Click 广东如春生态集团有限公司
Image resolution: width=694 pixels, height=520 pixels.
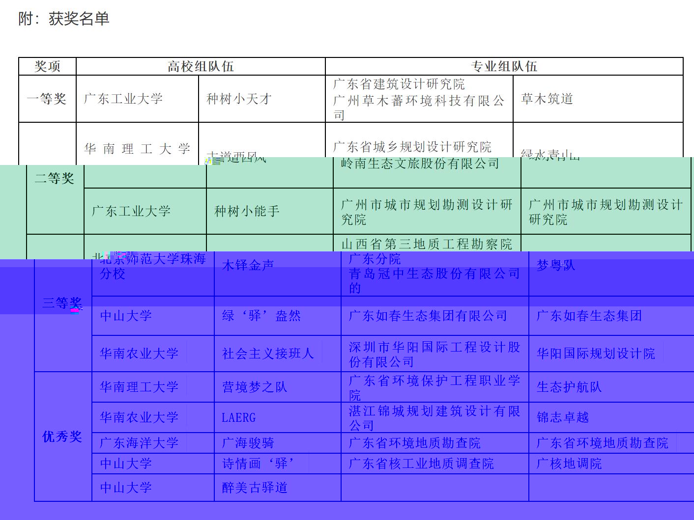(x=428, y=316)
